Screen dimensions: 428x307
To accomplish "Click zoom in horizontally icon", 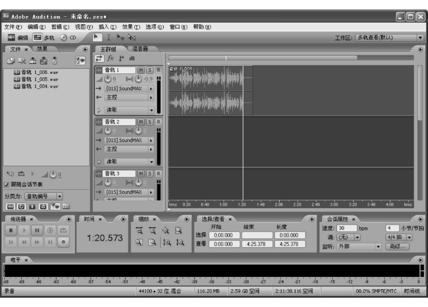I will tap(139, 230).
